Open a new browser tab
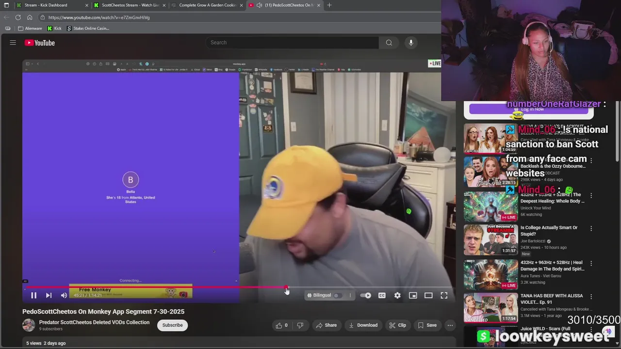The width and height of the screenshot is (621, 349). [x=329, y=5]
